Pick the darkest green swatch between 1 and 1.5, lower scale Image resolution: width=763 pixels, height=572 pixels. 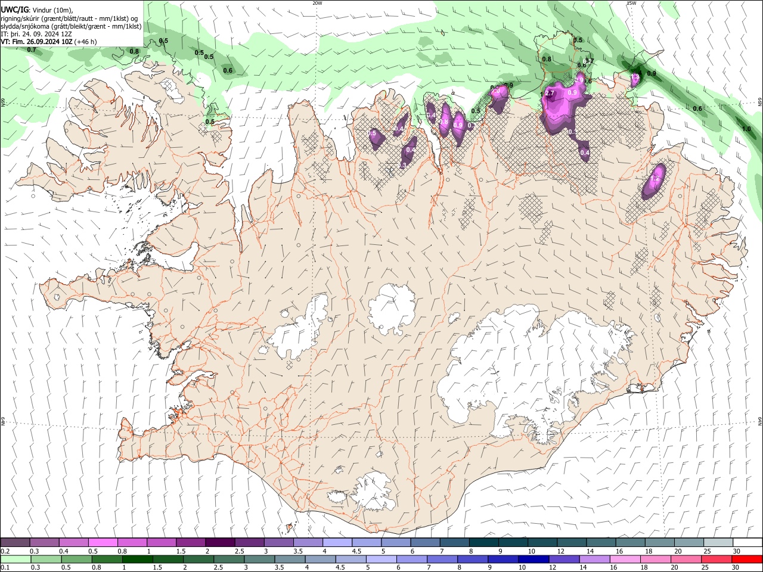coord(138,559)
